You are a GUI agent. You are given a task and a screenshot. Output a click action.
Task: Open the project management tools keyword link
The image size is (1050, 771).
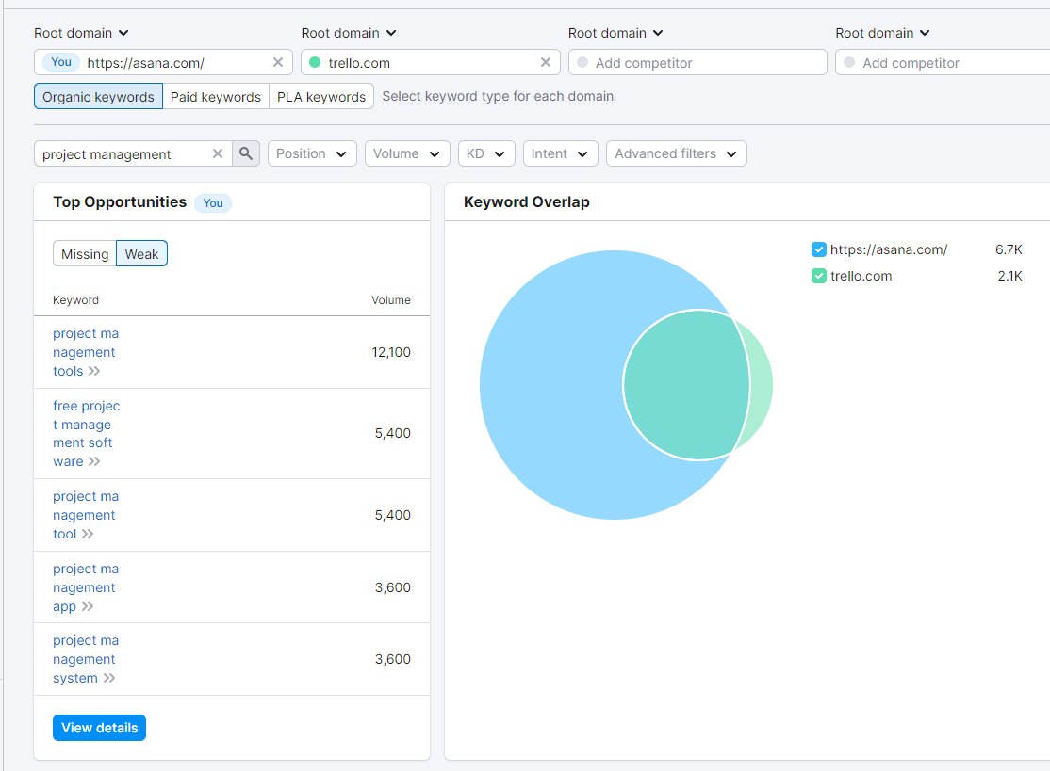point(86,352)
